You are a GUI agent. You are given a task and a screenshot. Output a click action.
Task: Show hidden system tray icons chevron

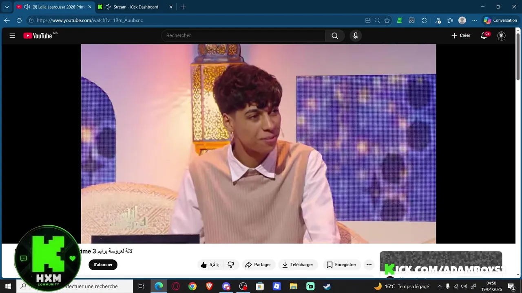click(x=439, y=286)
